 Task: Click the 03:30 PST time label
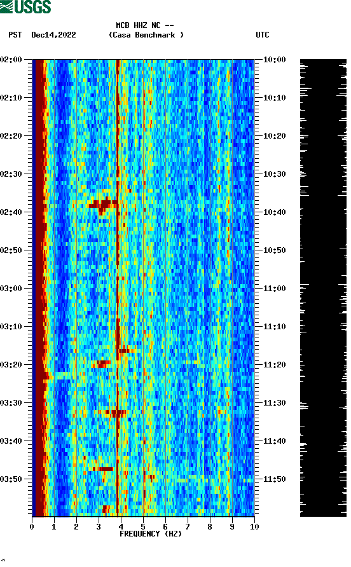pyautogui.click(x=11, y=403)
